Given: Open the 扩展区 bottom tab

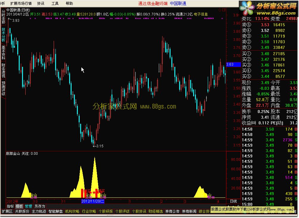Looking at the screenshot, I should click(x=7, y=211).
